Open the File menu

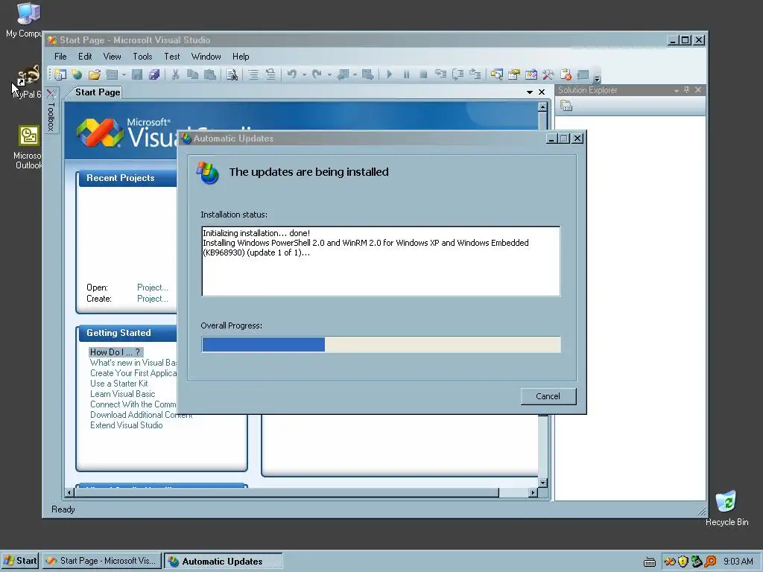coord(60,57)
